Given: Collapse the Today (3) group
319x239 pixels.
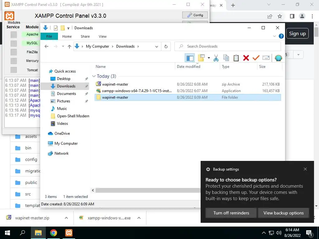Looking at the screenshot, I should click(94, 76).
